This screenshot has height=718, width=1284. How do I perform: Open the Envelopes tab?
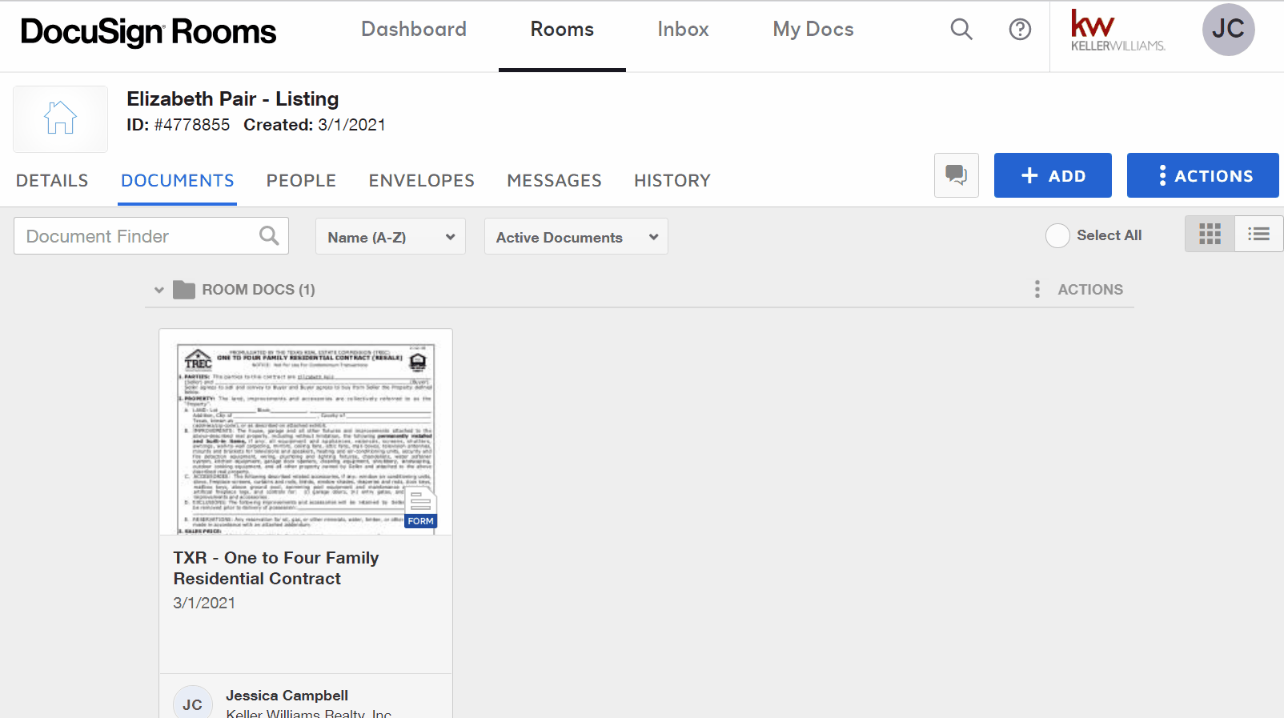point(421,181)
